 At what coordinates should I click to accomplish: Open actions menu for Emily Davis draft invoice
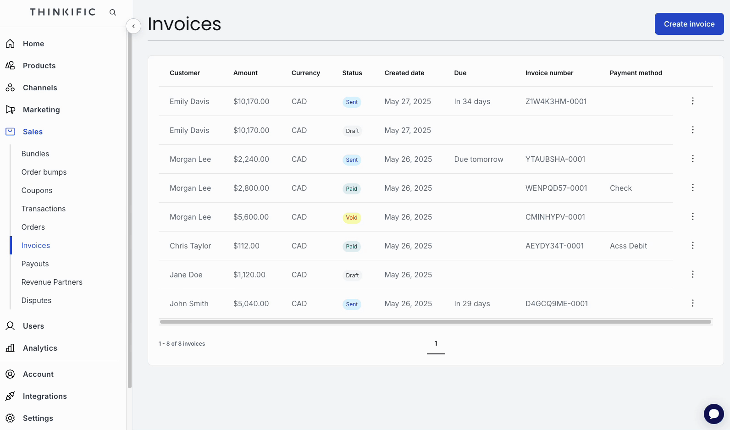(693, 130)
